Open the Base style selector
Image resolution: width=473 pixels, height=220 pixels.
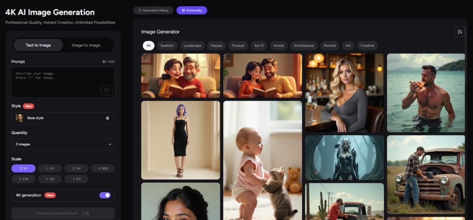click(63, 118)
